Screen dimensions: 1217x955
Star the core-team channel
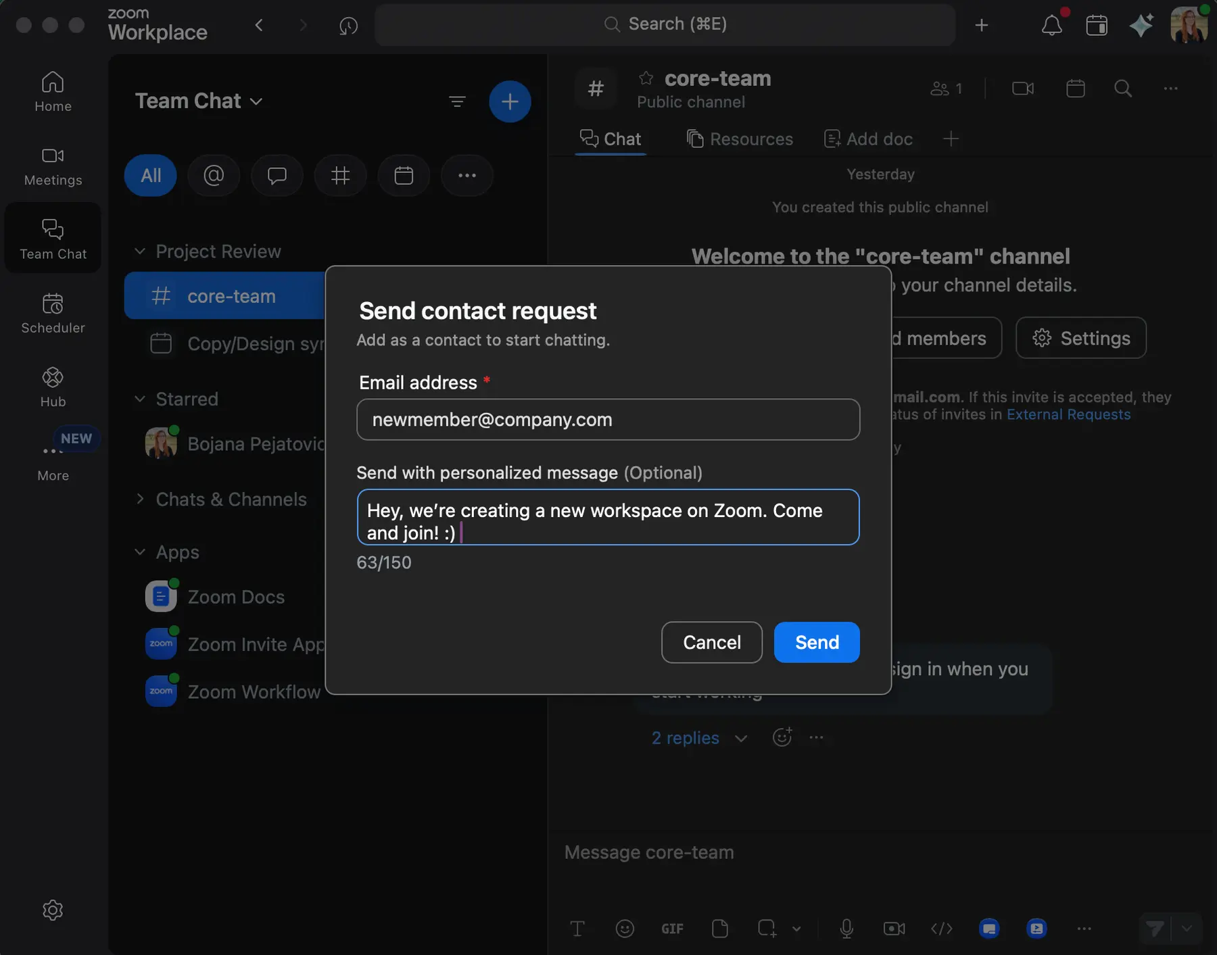pos(646,78)
